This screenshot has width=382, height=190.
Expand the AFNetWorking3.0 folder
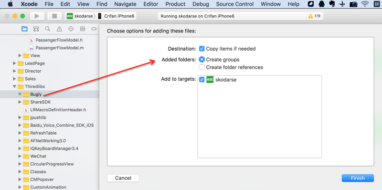pos(20,141)
